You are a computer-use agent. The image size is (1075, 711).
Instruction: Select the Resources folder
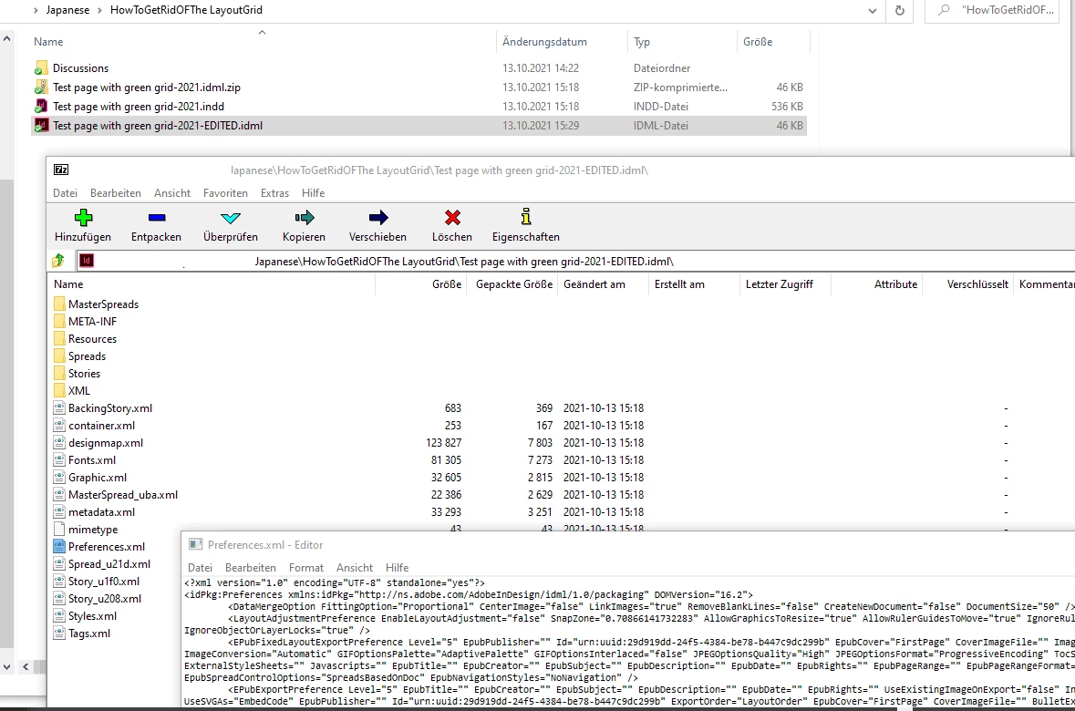coord(92,339)
